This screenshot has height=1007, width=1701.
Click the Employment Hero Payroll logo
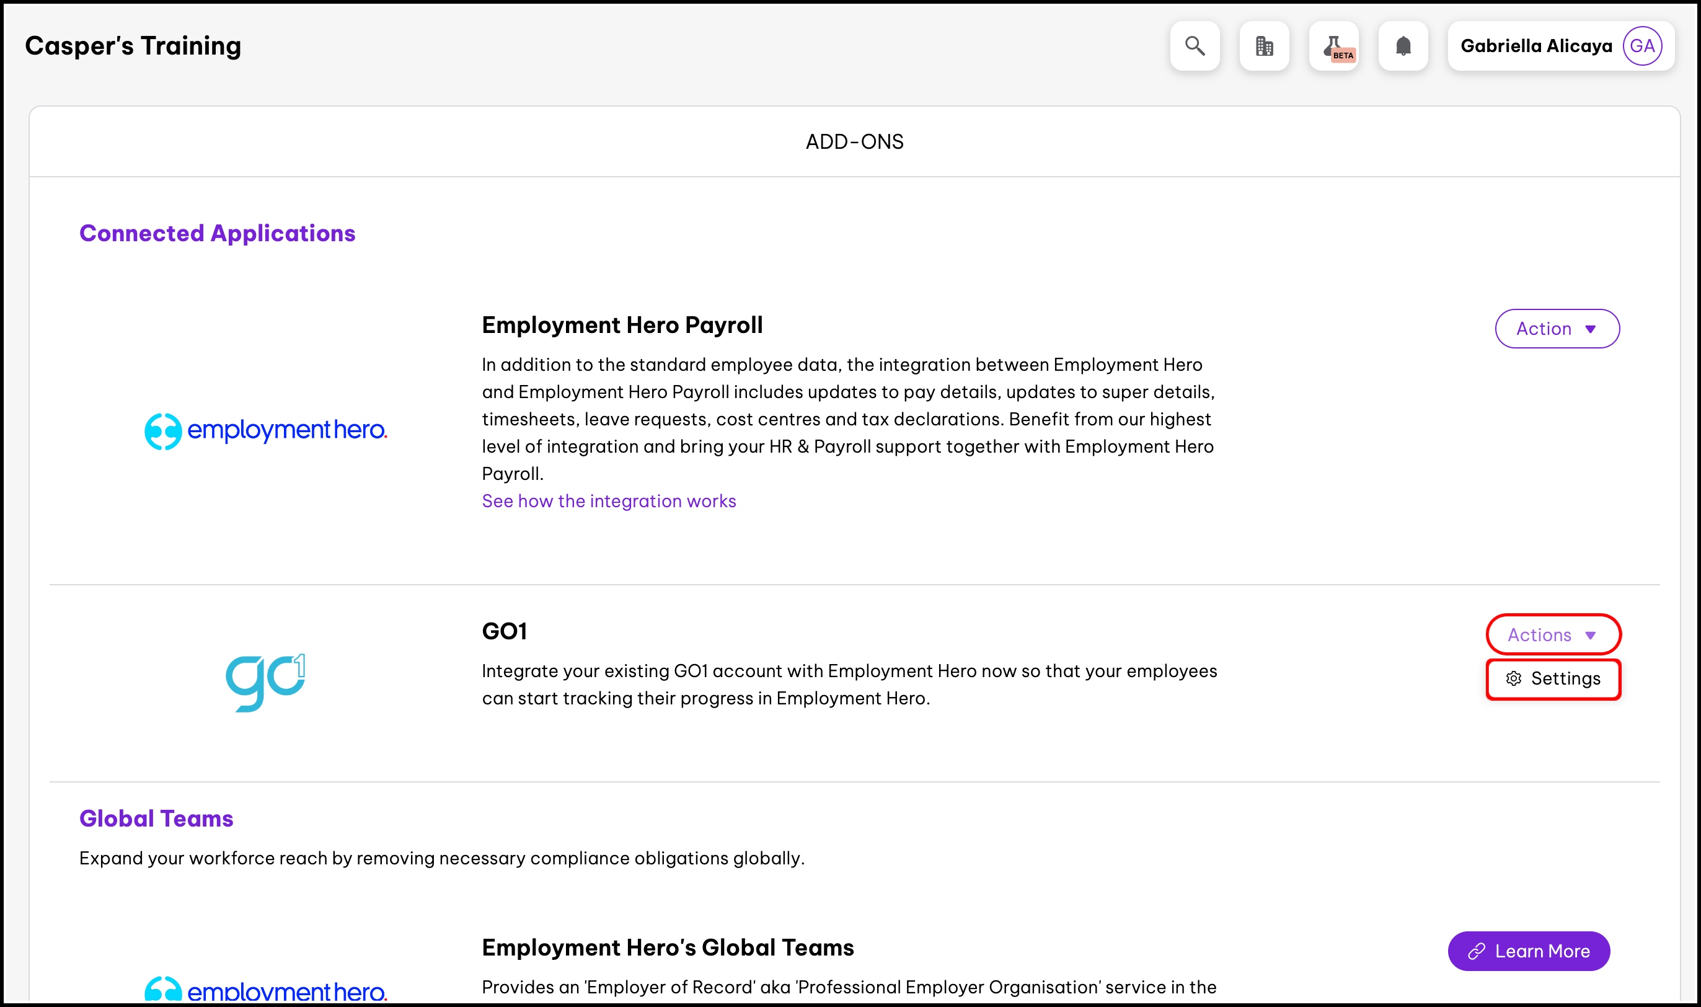coord(265,430)
